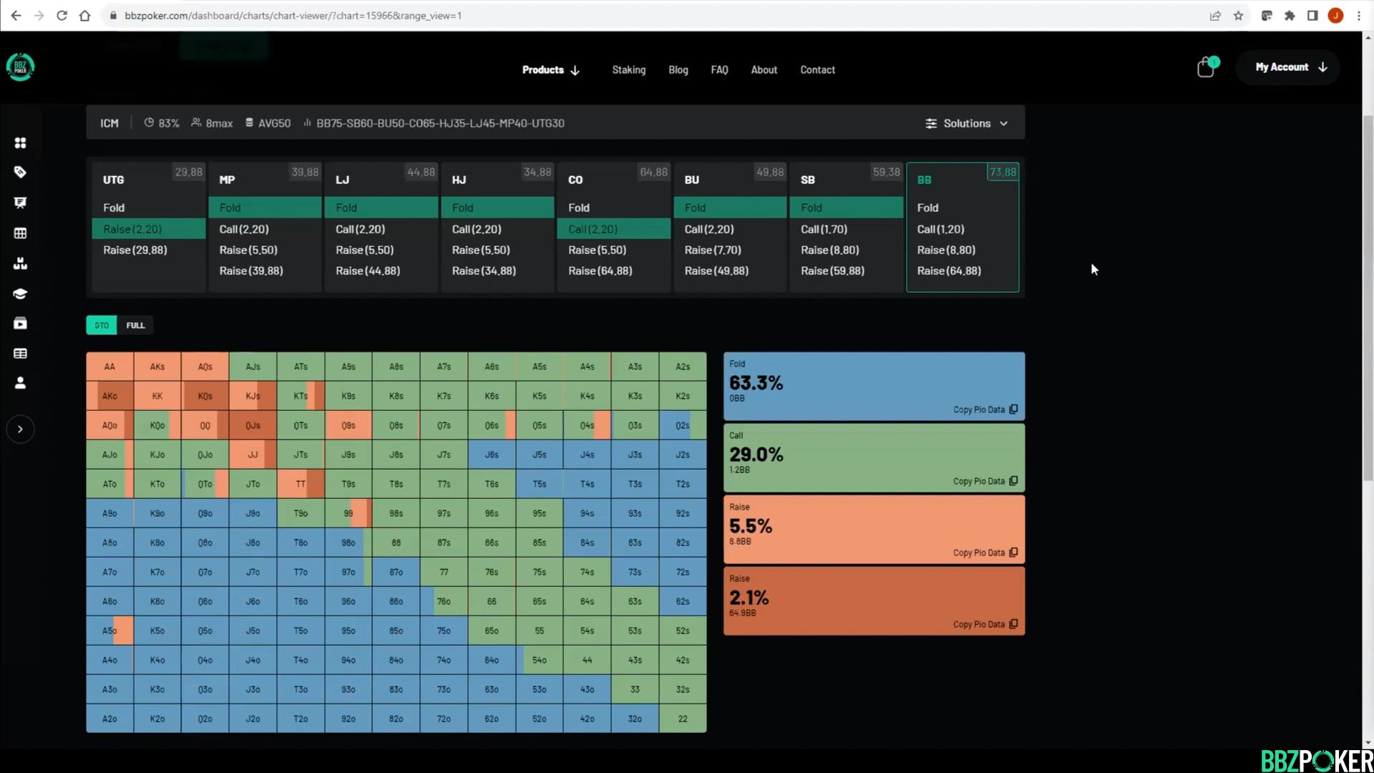The width and height of the screenshot is (1374, 773).
Task: Click the BBZ Poker logo
Action: tap(20, 67)
